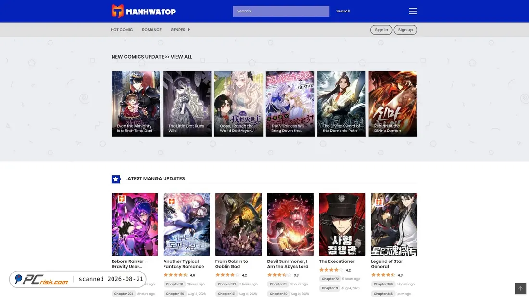Open Chapter 171 of Another Typical Fantasy Romance

point(175,284)
